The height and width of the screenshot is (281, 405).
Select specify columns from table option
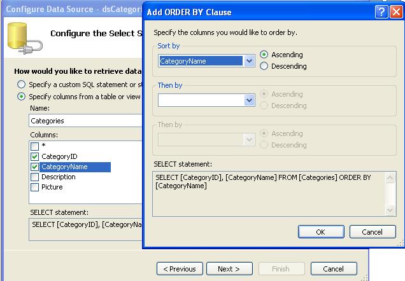tap(22, 97)
